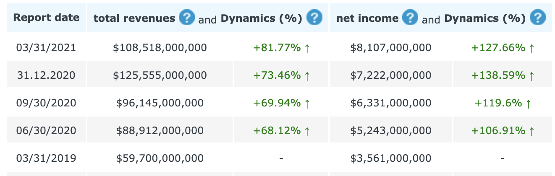The image size is (555, 176).
Task: Select the $3,561,000,000 net income value
Action: [x=391, y=158]
